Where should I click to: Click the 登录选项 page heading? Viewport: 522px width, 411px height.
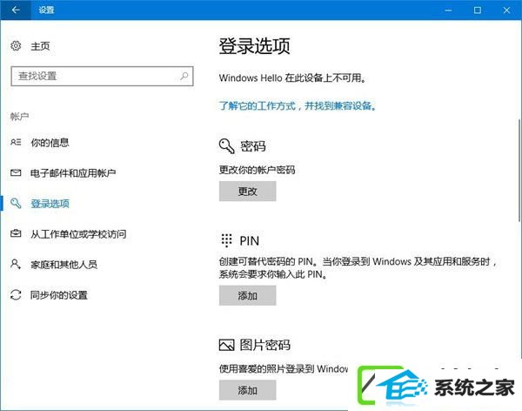(x=254, y=46)
